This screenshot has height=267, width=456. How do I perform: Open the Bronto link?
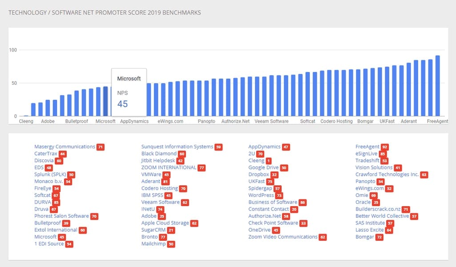(x=149, y=237)
